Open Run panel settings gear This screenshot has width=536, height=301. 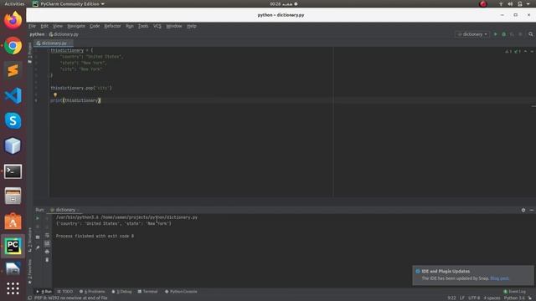pyautogui.click(x=523, y=210)
